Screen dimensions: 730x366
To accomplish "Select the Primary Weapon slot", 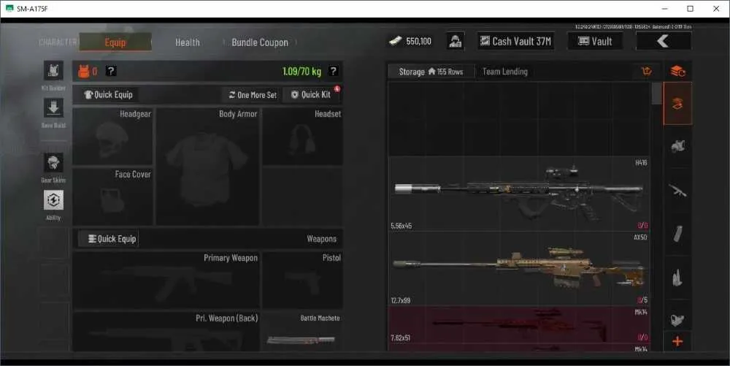I will (x=166, y=281).
